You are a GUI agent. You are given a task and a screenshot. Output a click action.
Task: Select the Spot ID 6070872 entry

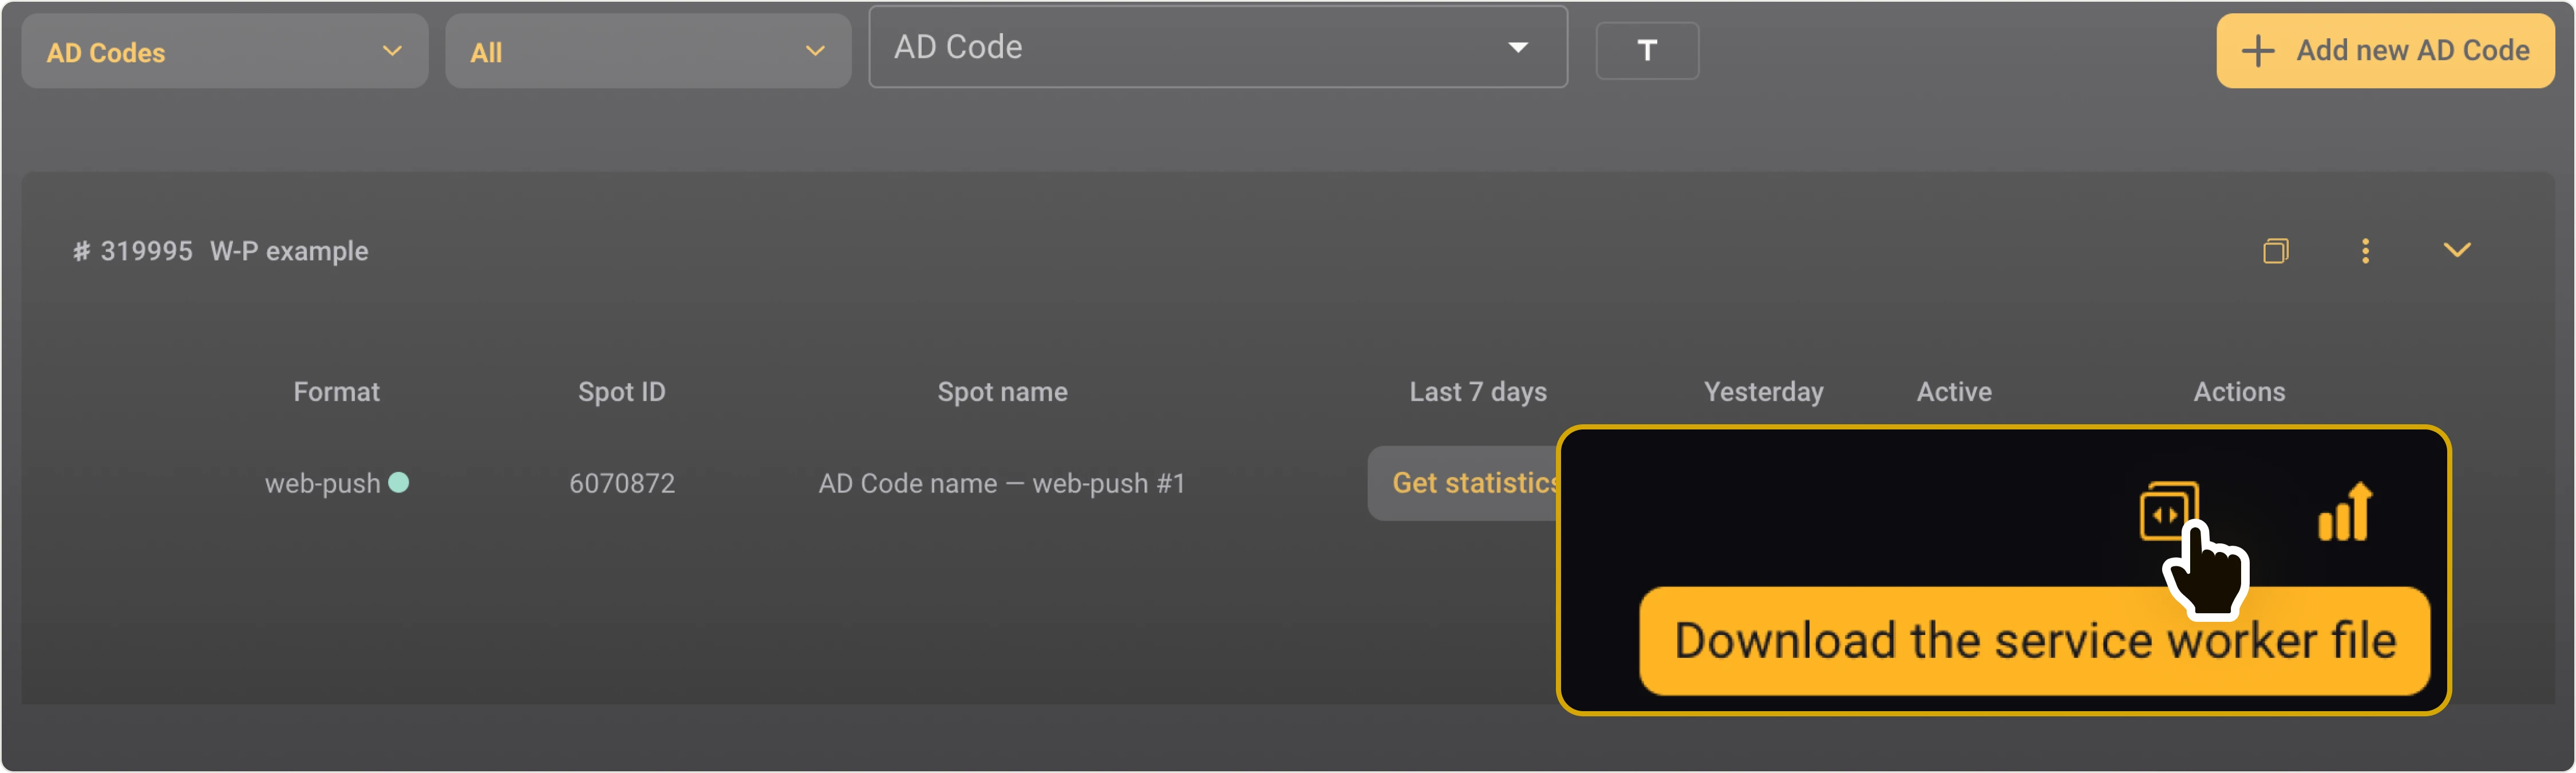tap(621, 483)
